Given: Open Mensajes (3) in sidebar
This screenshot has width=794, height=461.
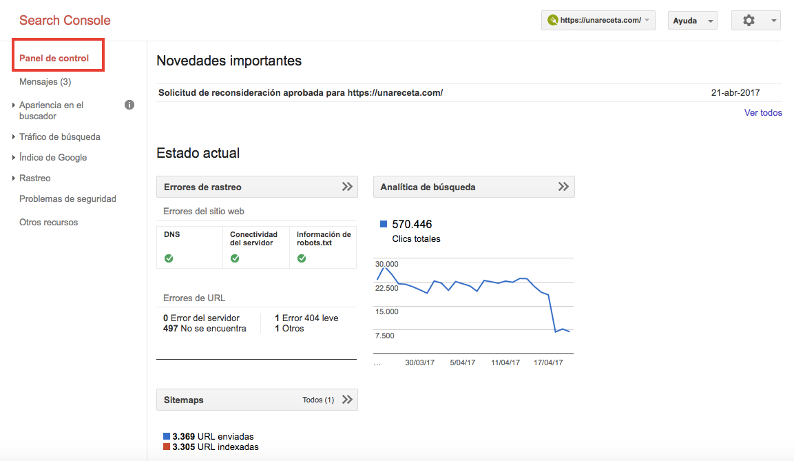Looking at the screenshot, I should (x=45, y=82).
